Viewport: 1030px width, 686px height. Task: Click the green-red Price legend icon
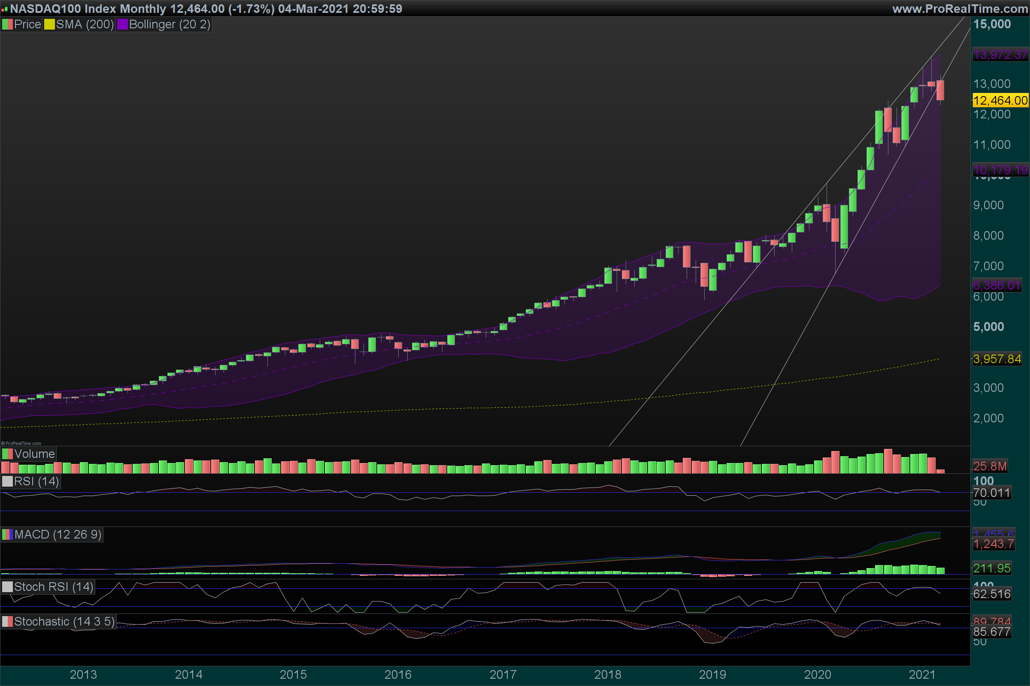pyautogui.click(x=7, y=24)
